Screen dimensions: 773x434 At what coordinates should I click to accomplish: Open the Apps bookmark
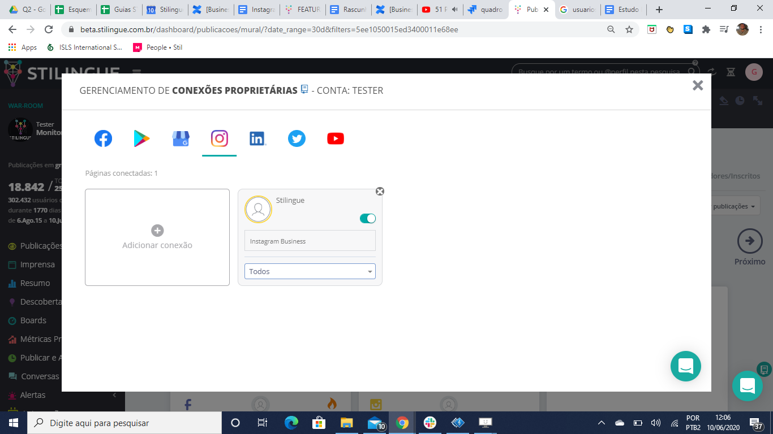(23, 47)
